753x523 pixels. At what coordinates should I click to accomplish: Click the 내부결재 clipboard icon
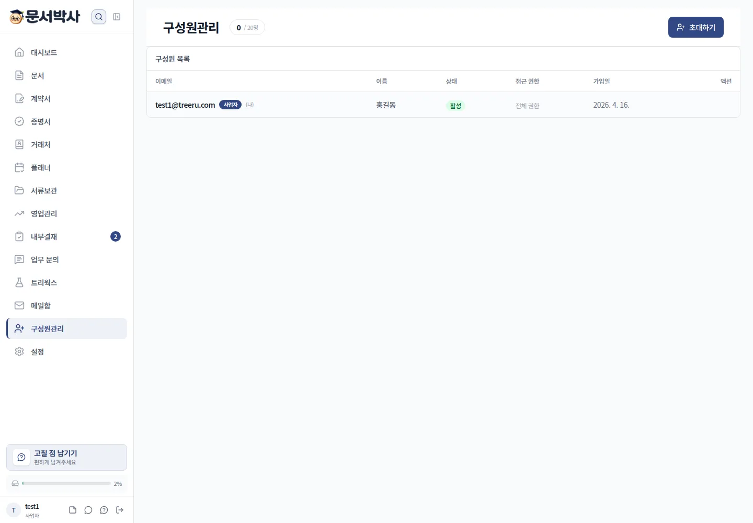(x=19, y=236)
